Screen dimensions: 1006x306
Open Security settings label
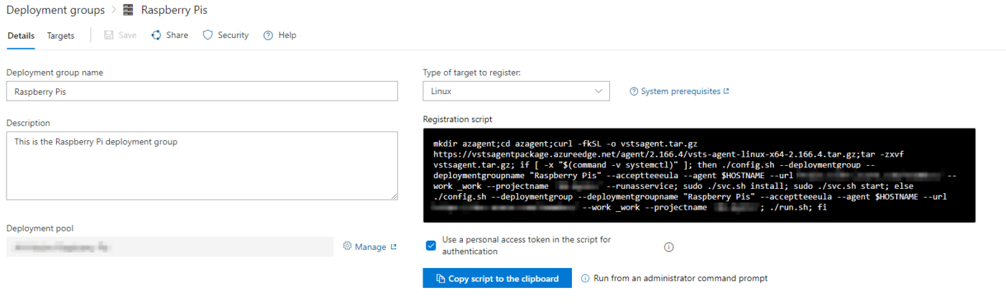click(x=233, y=35)
